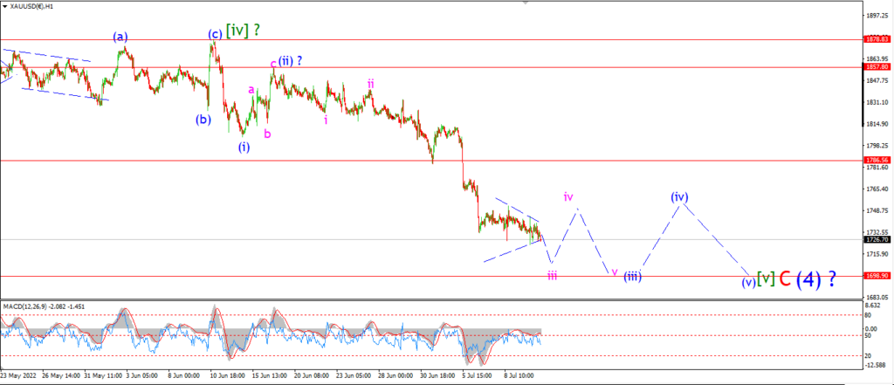Select the blue (a) wave label
The width and height of the screenshot is (894, 385).
pyautogui.click(x=120, y=37)
